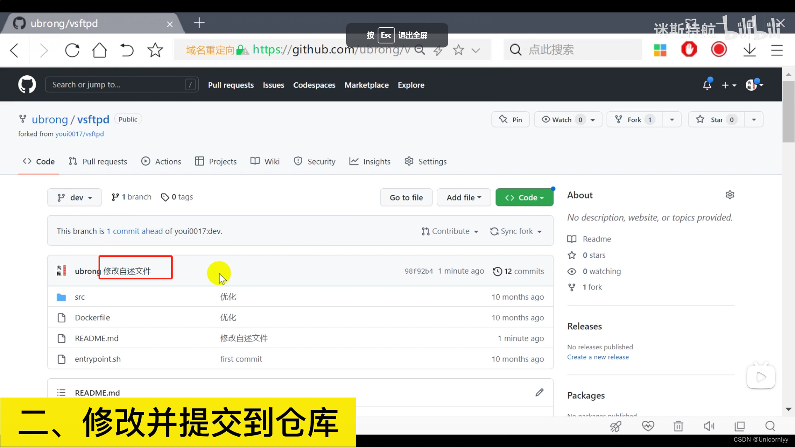Switch to the Insights tab
This screenshot has width=795, height=447.
pyautogui.click(x=370, y=161)
